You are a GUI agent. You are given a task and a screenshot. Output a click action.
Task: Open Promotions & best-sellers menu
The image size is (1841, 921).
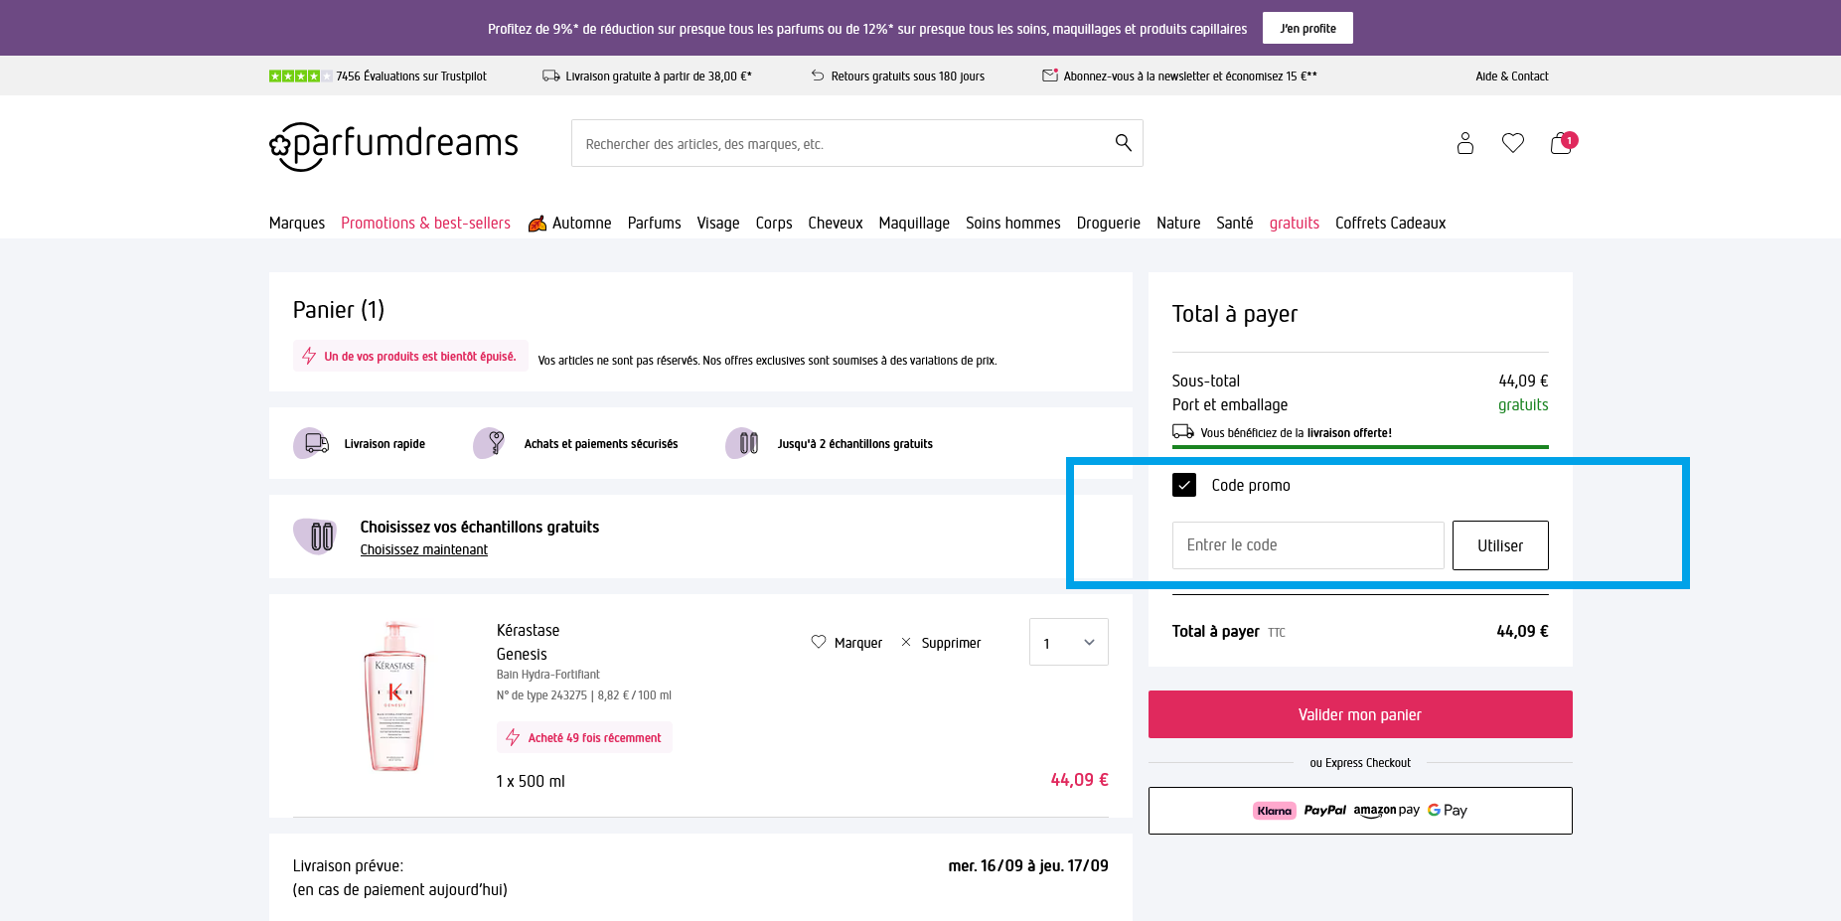[x=426, y=224]
